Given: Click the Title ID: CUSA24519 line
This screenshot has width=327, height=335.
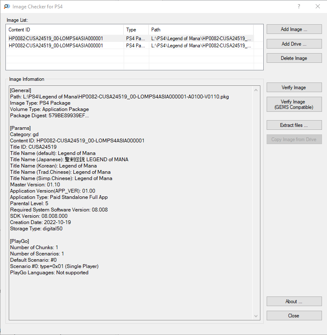Looking at the screenshot, I should (34, 147).
